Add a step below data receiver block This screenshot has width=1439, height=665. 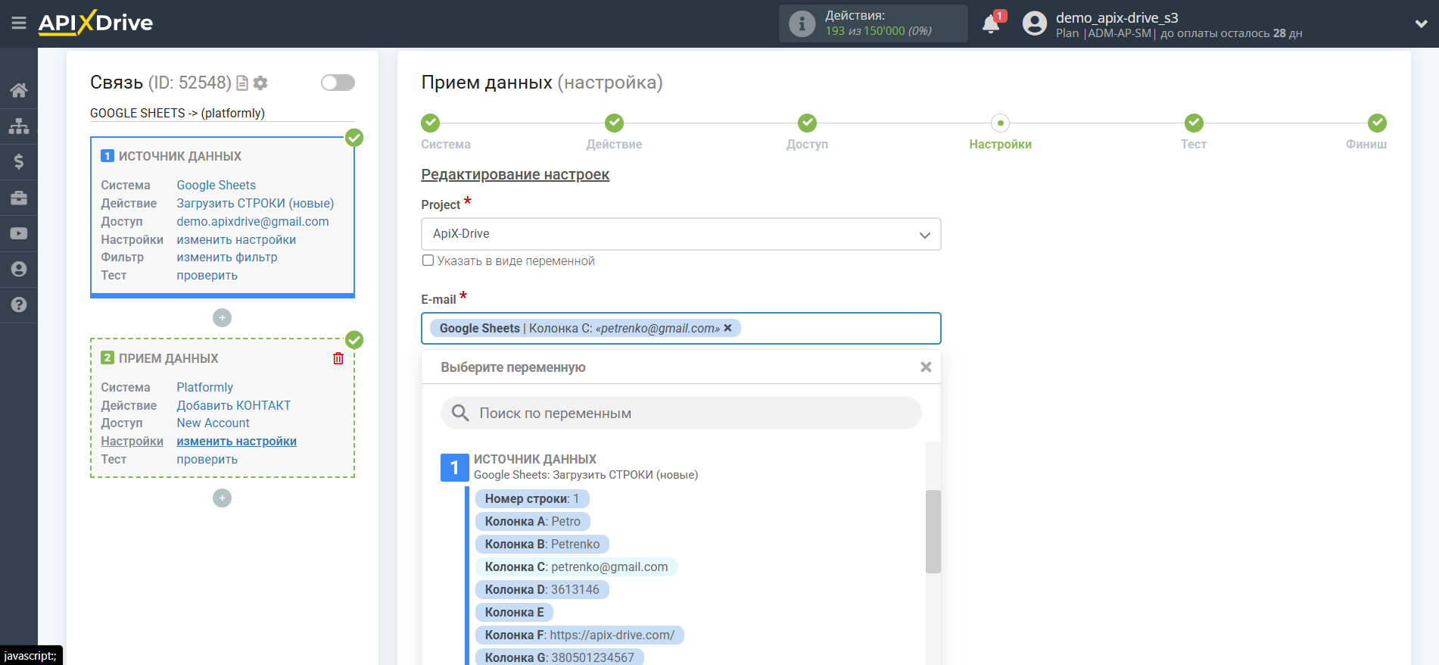222,498
